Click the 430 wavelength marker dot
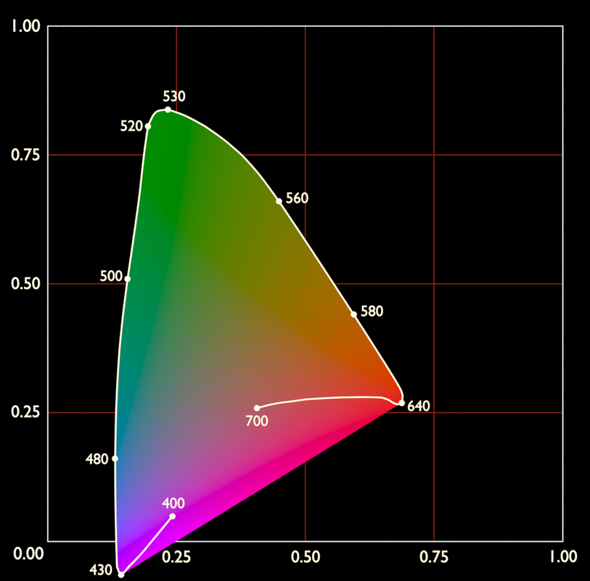 tap(121, 574)
